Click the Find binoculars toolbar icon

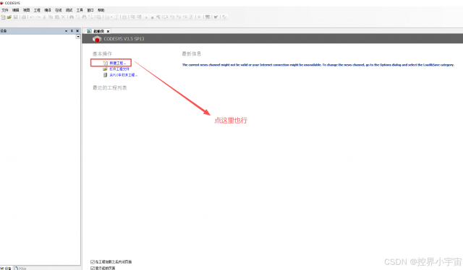click(x=72, y=17)
